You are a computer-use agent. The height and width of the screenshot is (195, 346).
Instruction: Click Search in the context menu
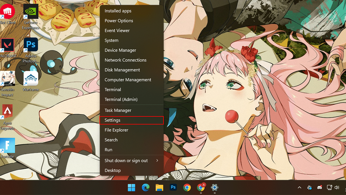pos(132,140)
